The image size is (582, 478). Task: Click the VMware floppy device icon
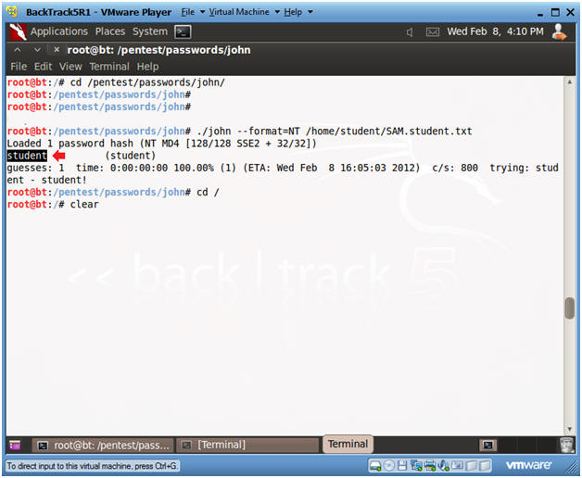click(402, 465)
